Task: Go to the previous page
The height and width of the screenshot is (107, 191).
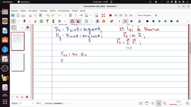Action: (65, 15)
